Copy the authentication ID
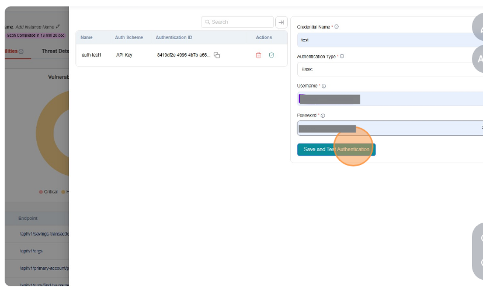Screen dimensions: 483x295 (x=217, y=55)
